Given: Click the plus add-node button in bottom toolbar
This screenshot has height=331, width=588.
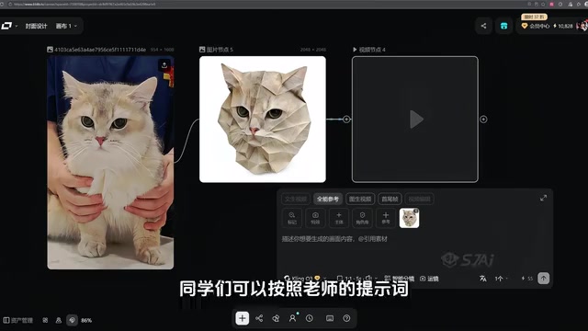Looking at the screenshot, I should (243, 318).
